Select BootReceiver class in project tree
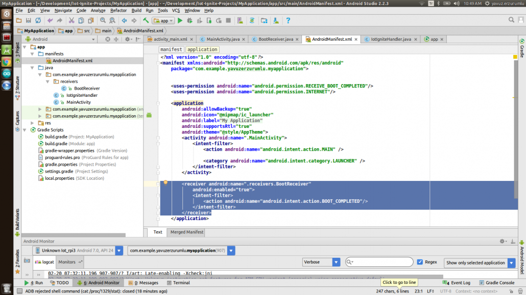Image resolution: width=526 pixels, height=295 pixels. pyautogui.click(x=87, y=89)
